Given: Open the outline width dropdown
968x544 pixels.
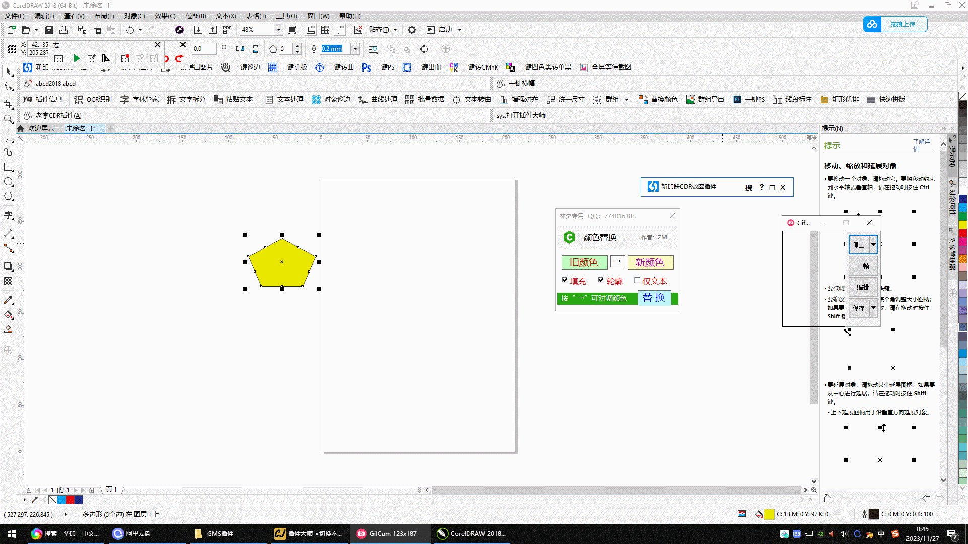Looking at the screenshot, I should (355, 49).
